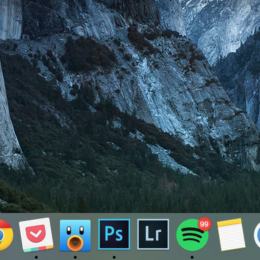
Task: Open Adobe Photoshop from the dock
Action: [x=114, y=234]
